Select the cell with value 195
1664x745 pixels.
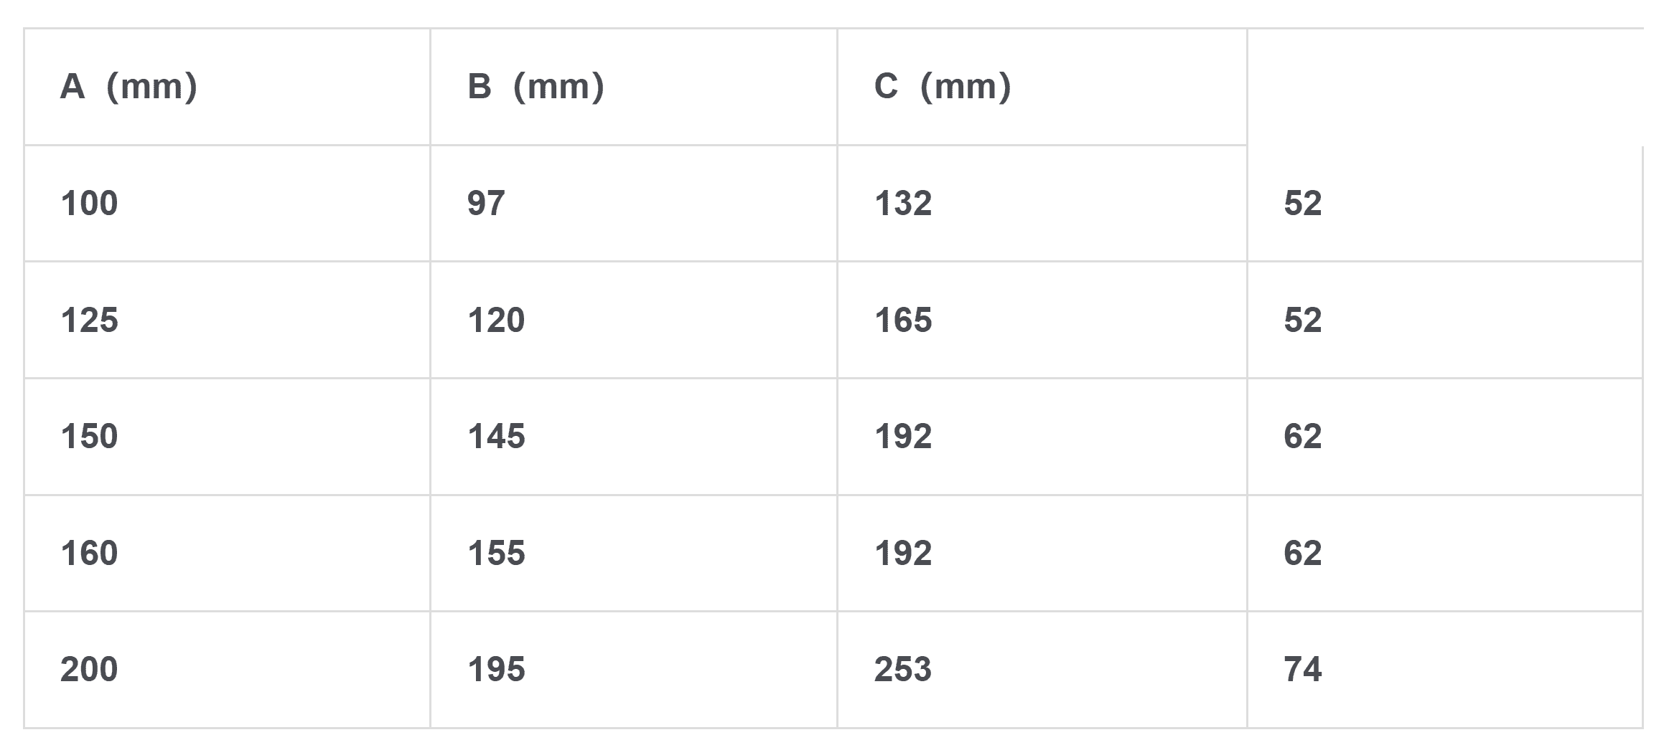634,670
